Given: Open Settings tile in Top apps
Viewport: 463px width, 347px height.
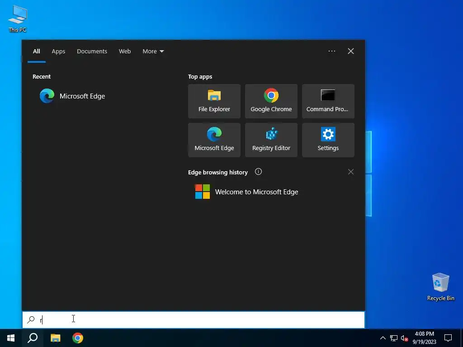Looking at the screenshot, I should [328, 140].
